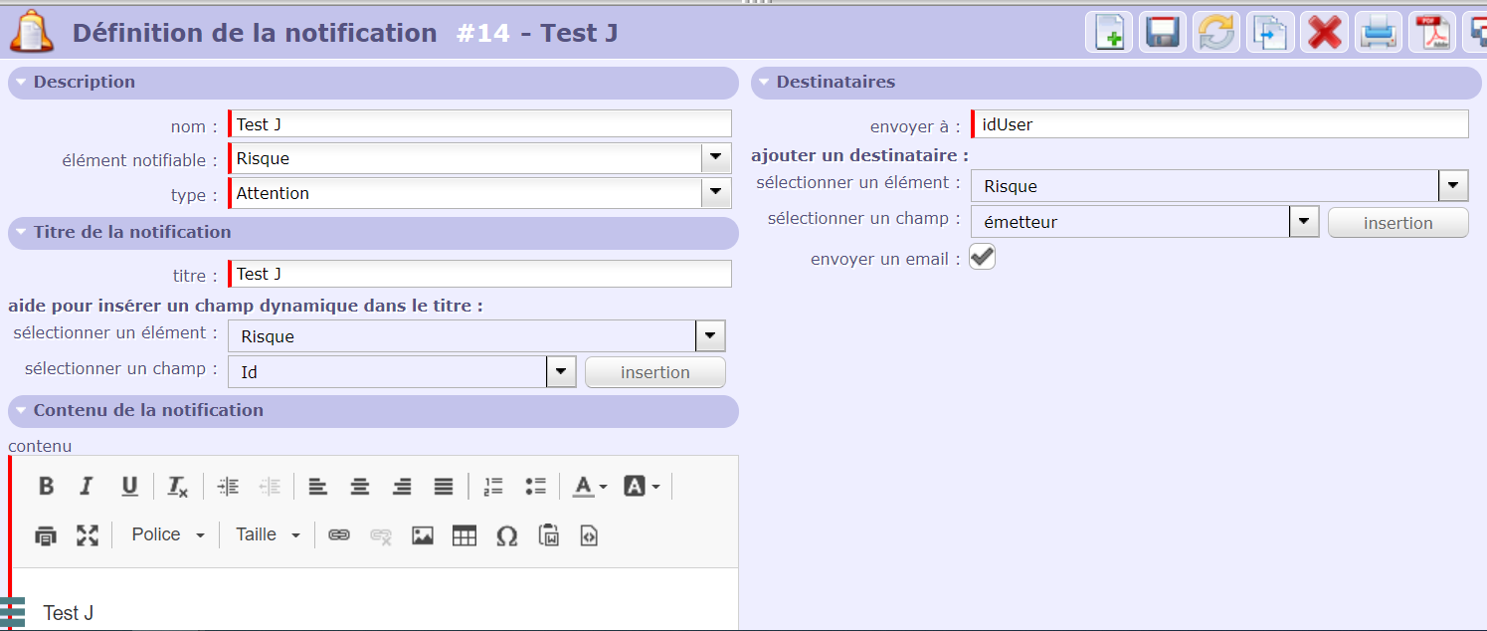1487x631 pixels.
Task: Open the Police font menu
Action: pyautogui.click(x=167, y=535)
